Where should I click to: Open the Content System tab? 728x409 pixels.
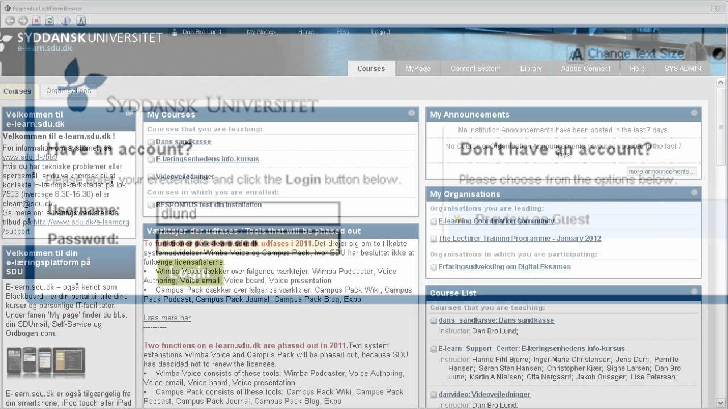click(475, 68)
